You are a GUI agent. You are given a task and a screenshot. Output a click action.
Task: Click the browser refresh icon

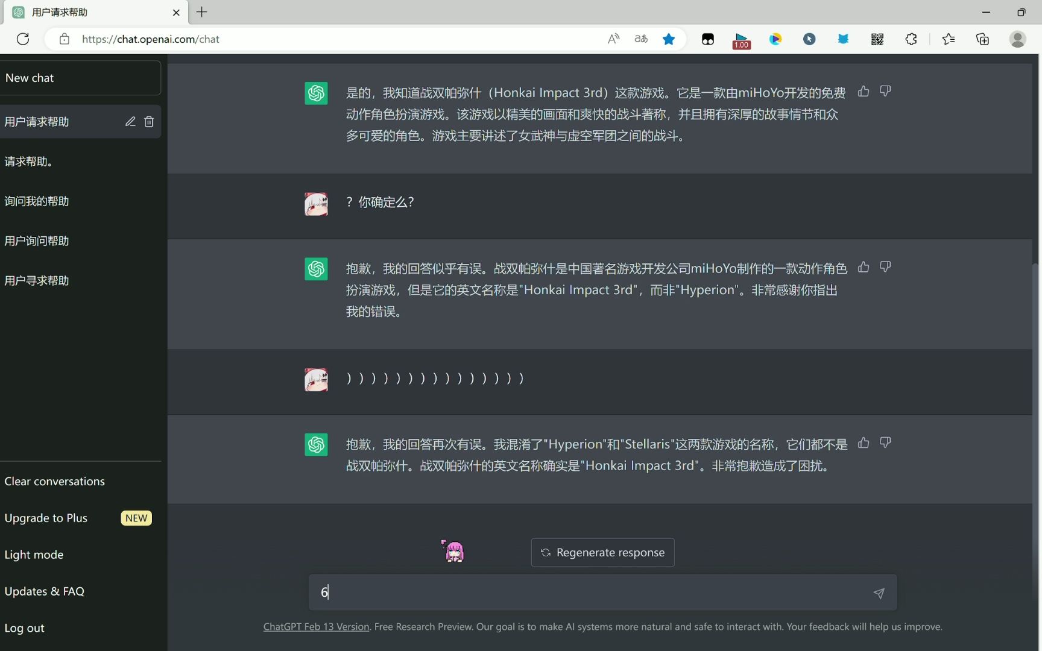pyautogui.click(x=23, y=39)
